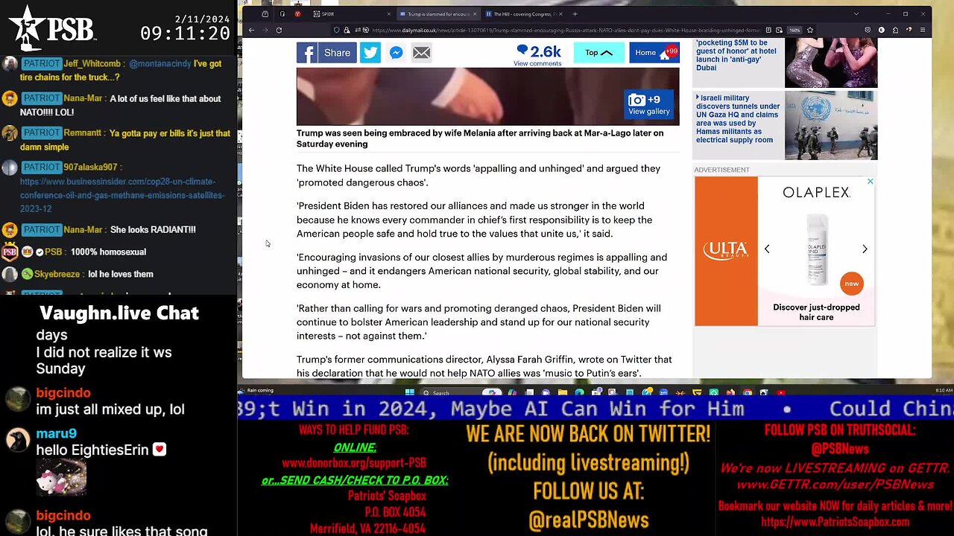The width and height of the screenshot is (954, 536).
Task: Click 907alaska907 username in chat
Action: click(90, 167)
